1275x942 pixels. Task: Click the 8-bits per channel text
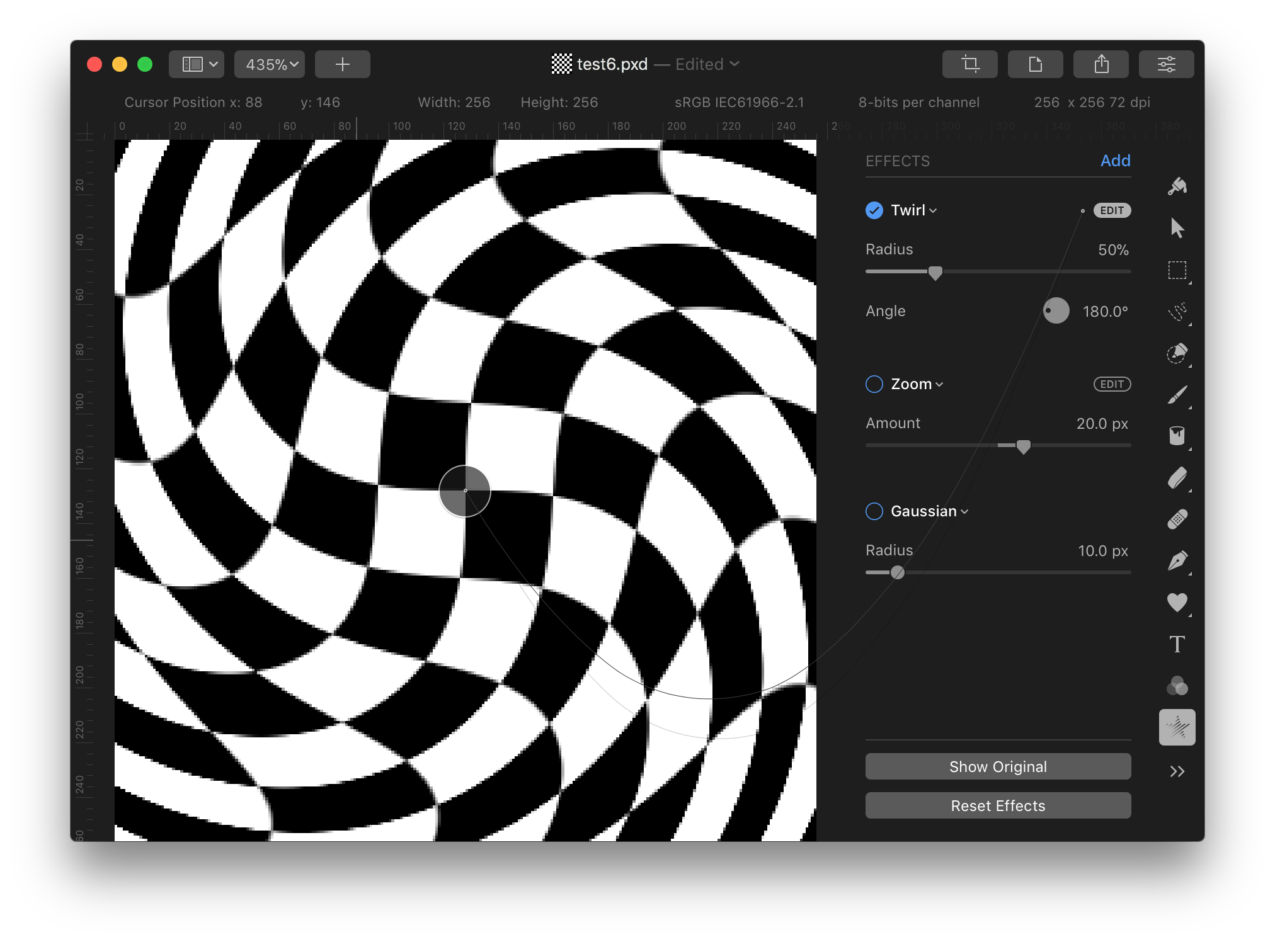click(919, 102)
